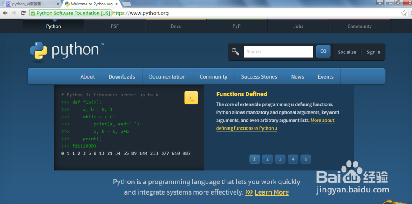The height and width of the screenshot is (204, 412).
Task: Show slide 2 of code examples
Action: (x=267, y=159)
